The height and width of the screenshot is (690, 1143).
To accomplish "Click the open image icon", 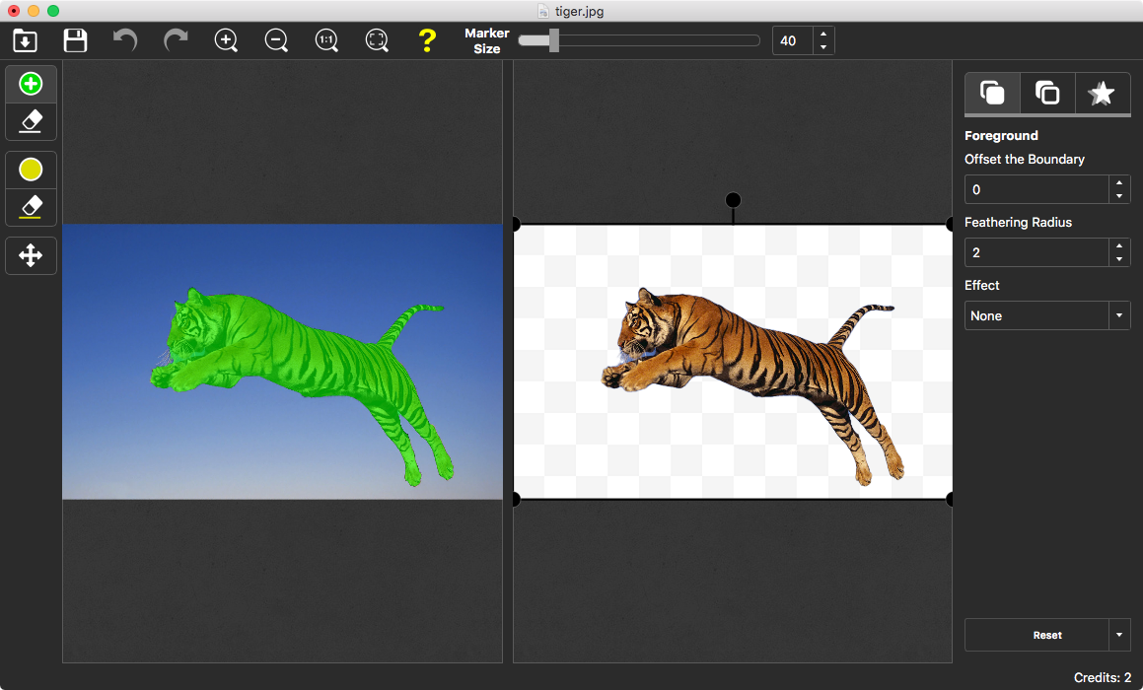I will pyautogui.click(x=25, y=40).
